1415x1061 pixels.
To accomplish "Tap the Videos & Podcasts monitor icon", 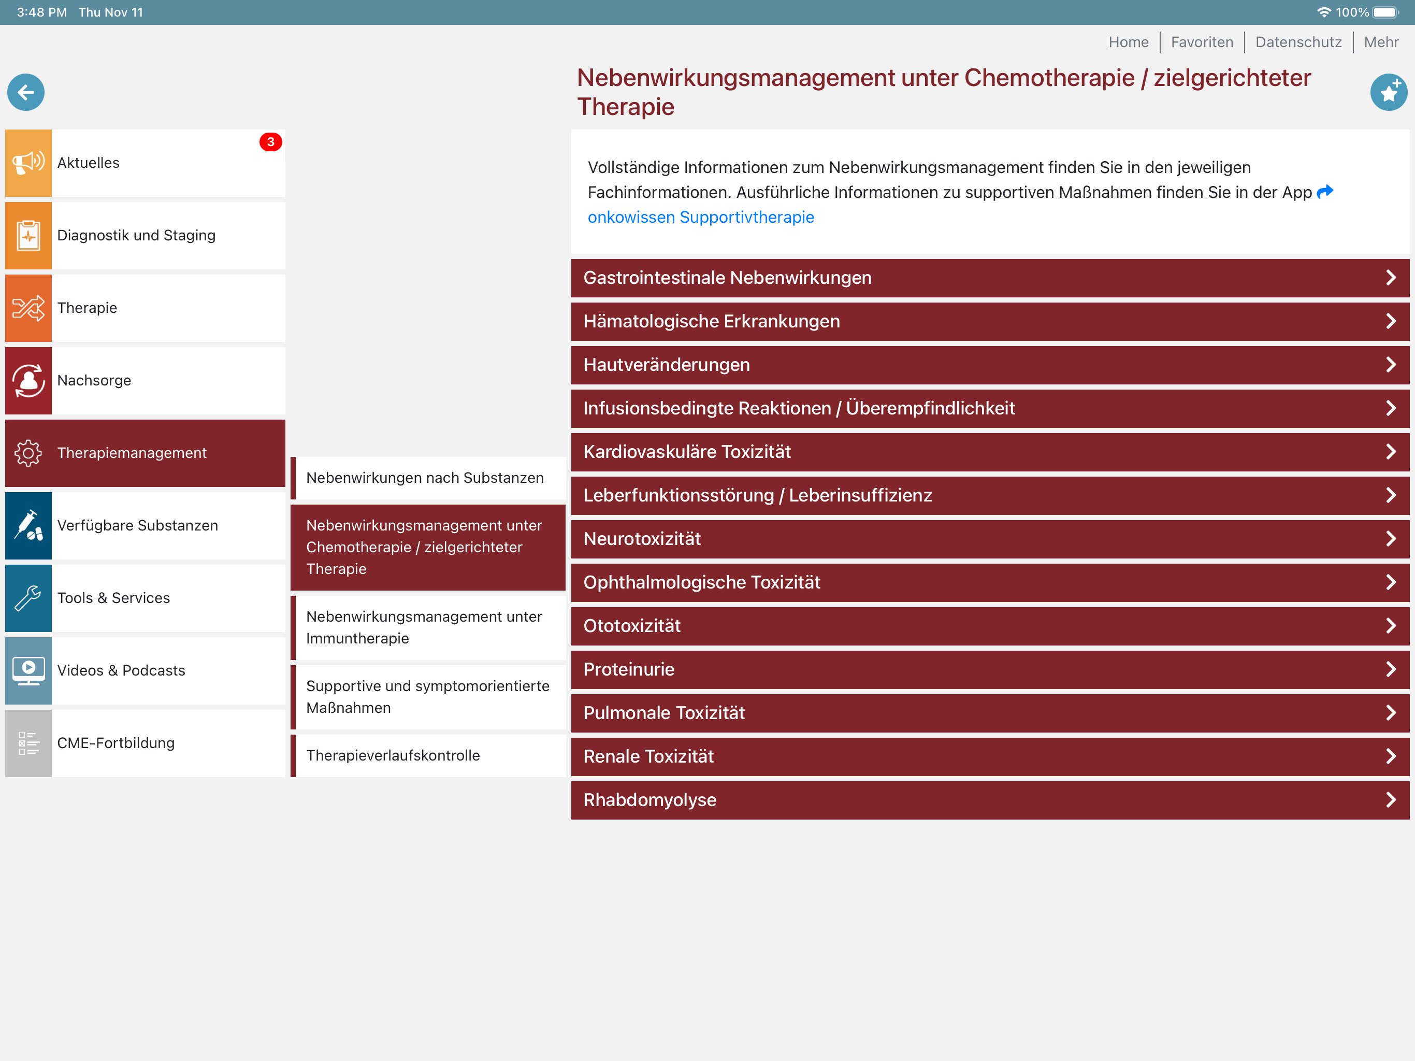I will pyautogui.click(x=28, y=671).
